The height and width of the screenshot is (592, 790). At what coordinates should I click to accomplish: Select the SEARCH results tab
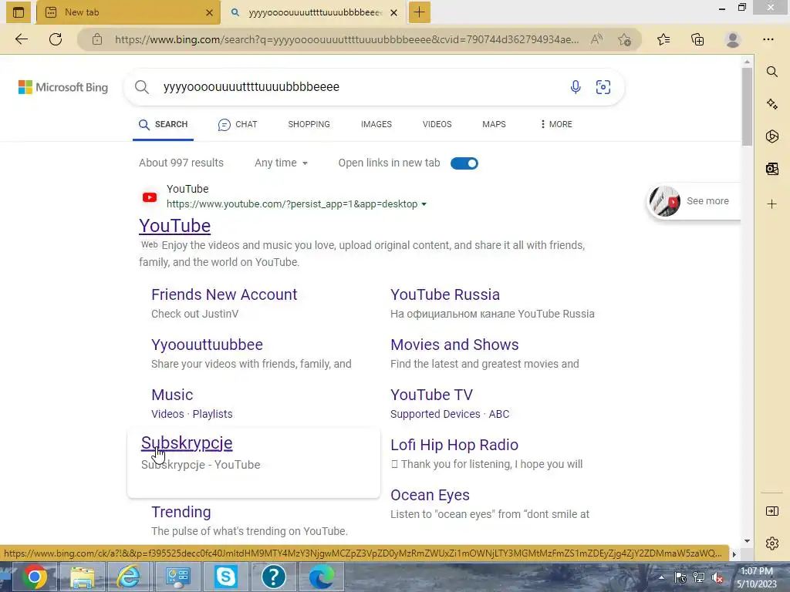164,124
